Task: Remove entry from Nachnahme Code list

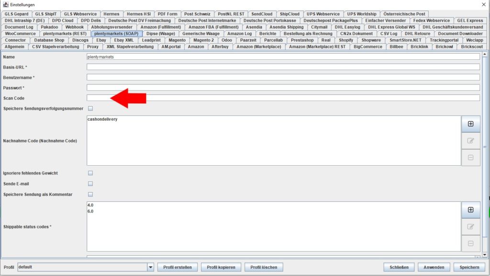Action: [x=471, y=158]
